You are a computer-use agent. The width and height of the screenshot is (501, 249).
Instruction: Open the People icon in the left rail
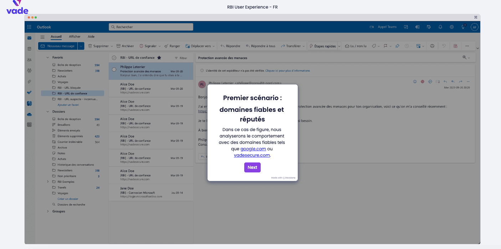click(x=29, y=60)
